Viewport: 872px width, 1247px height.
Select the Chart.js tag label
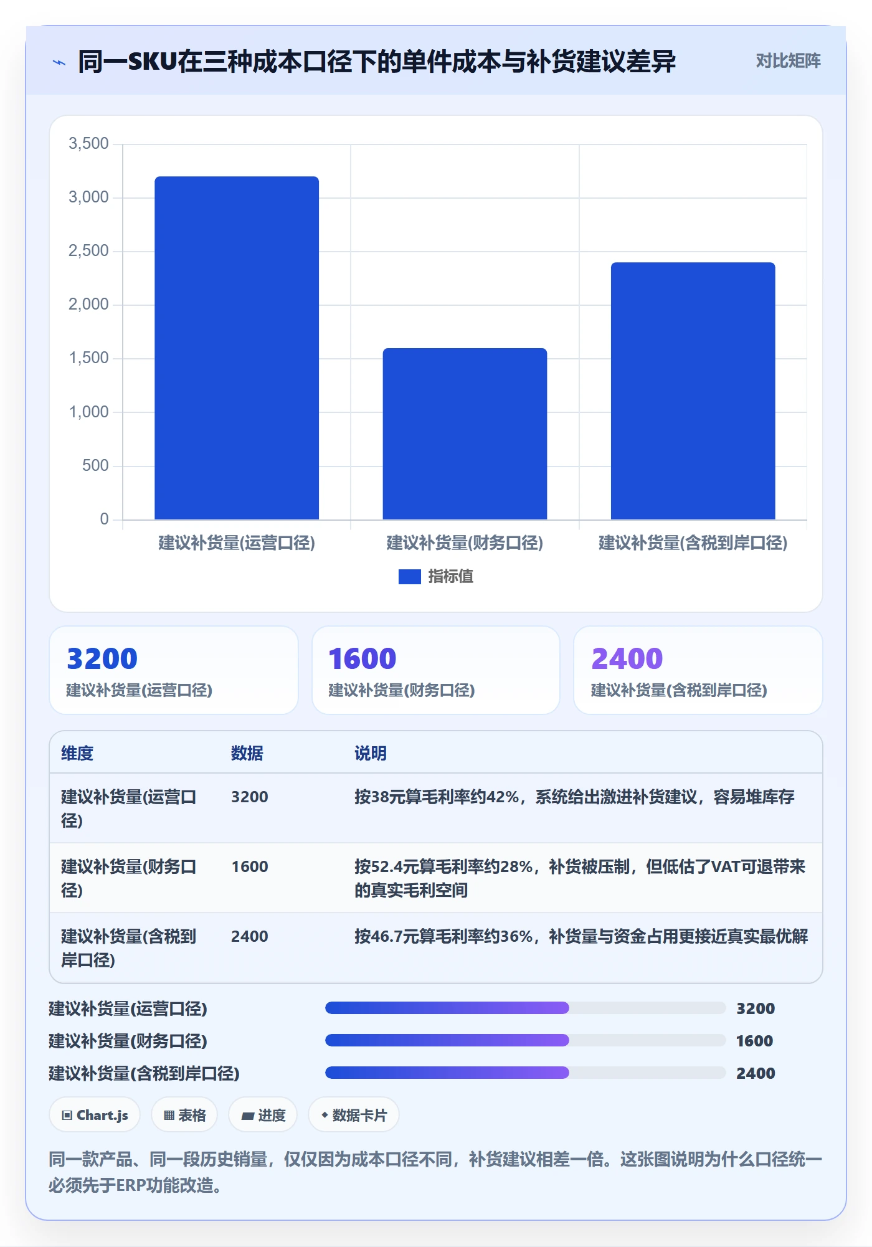pos(102,1116)
